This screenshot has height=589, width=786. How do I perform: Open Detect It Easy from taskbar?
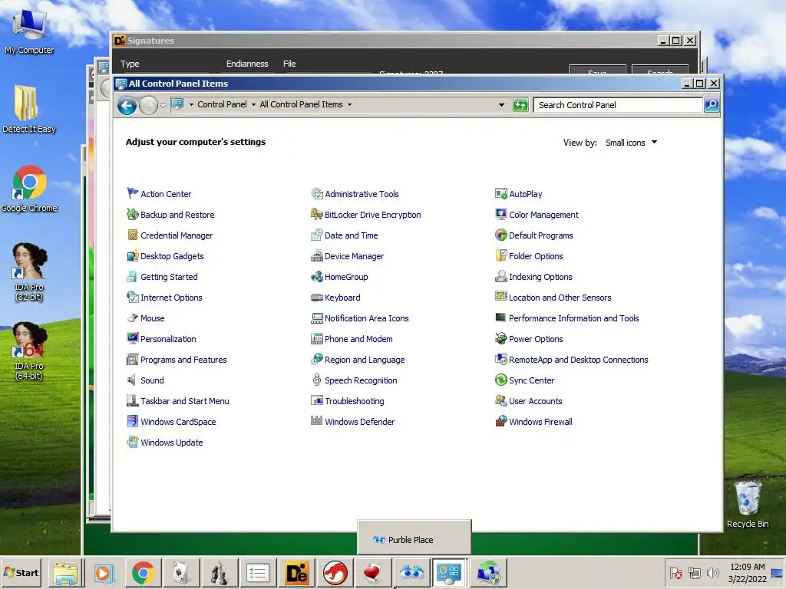(x=296, y=573)
